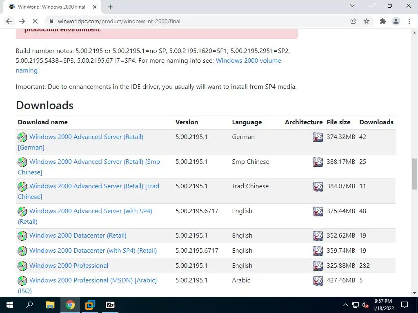Click the x86 icon in the Arabic row
The image size is (418, 313).
(318, 280)
